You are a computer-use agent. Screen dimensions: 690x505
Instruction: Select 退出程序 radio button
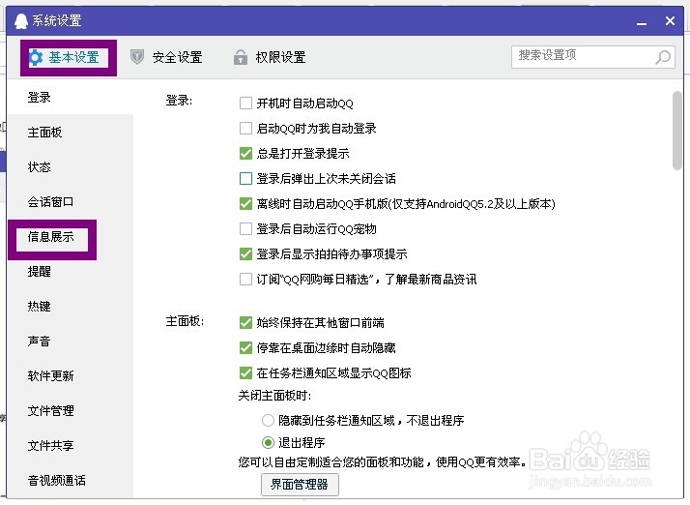pos(268,442)
